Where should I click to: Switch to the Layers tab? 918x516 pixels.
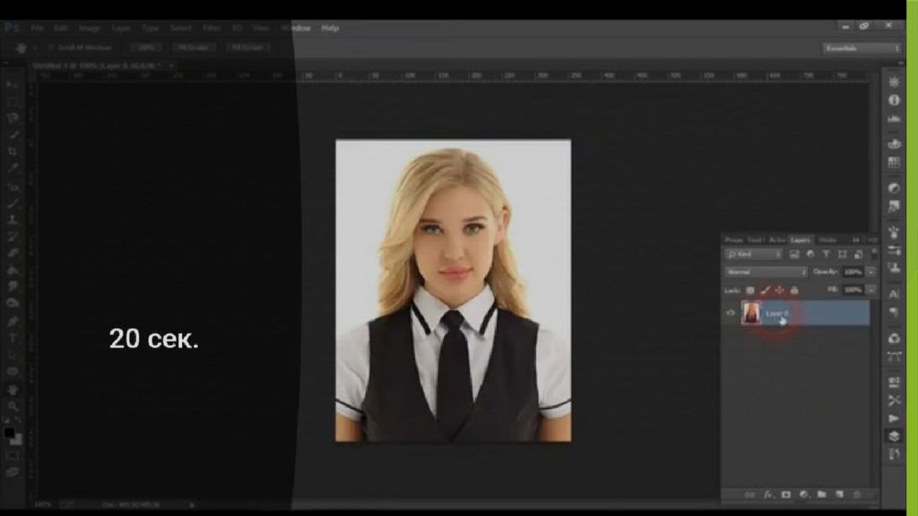(801, 240)
